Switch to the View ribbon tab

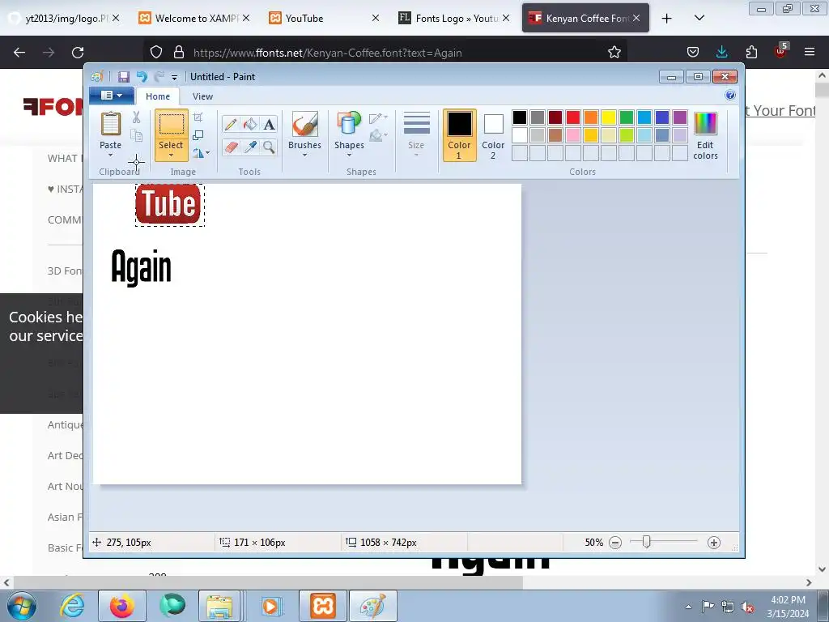coord(202,96)
